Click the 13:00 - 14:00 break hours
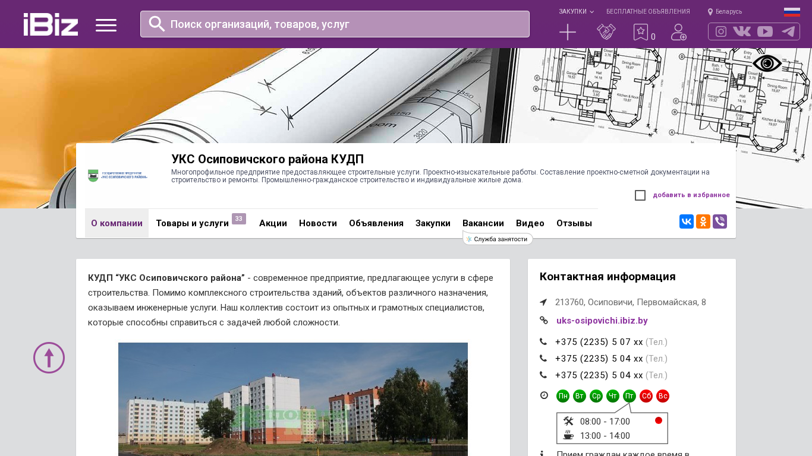812x456 pixels. tap(605, 436)
